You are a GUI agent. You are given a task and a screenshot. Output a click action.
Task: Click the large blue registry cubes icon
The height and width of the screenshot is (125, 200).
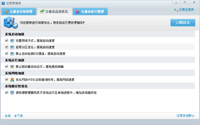[11, 22]
